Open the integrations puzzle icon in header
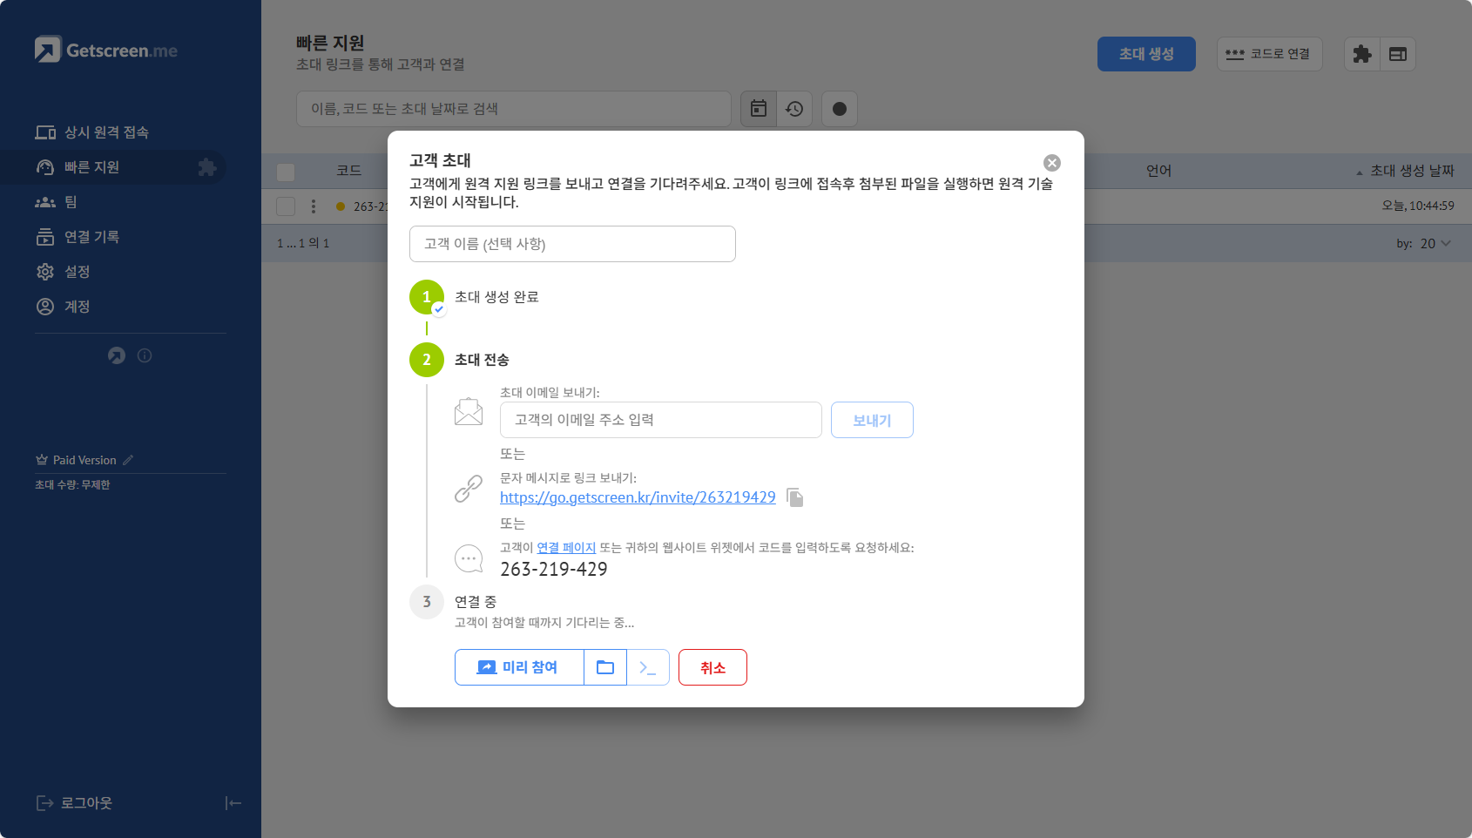The width and height of the screenshot is (1472, 838). [1362, 54]
